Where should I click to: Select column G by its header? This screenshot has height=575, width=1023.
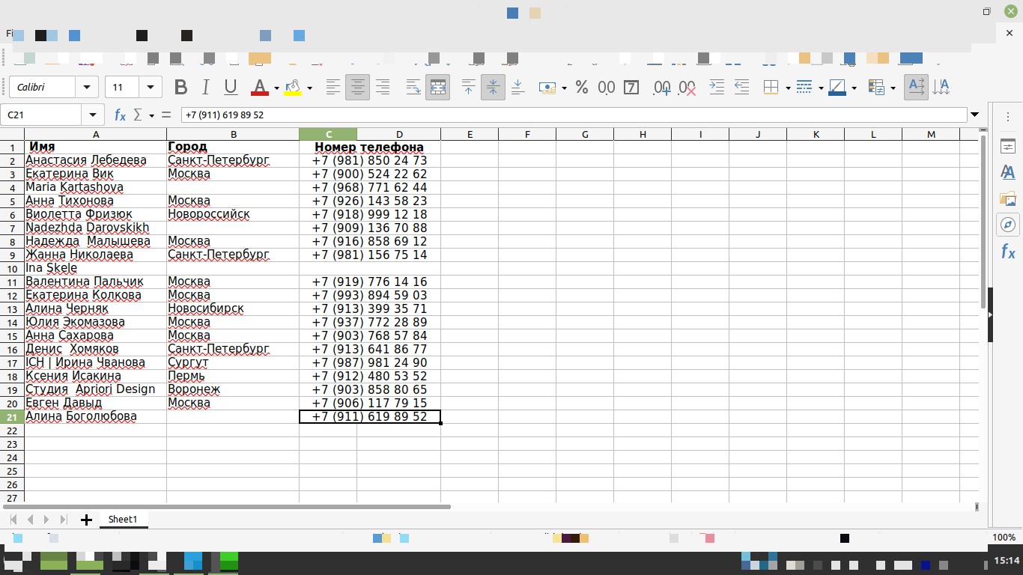point(585,134)
